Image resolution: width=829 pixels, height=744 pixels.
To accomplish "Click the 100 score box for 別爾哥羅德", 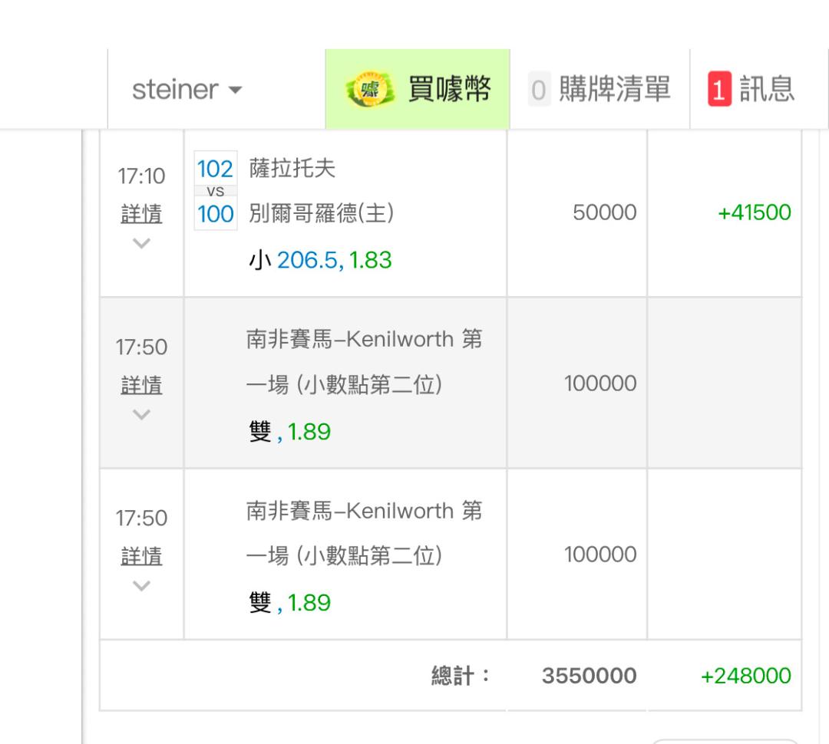I will click(x=215, y=214).
